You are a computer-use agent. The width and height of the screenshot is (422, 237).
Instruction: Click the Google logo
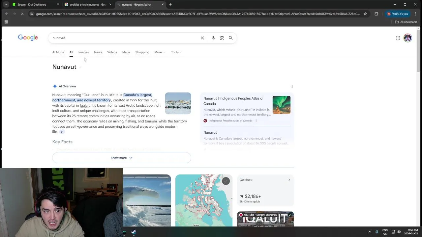click(x=28, y=38)
